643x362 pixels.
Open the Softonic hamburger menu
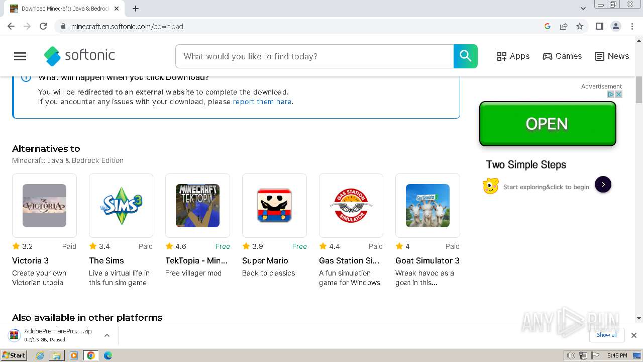click(x=20, y=56)
